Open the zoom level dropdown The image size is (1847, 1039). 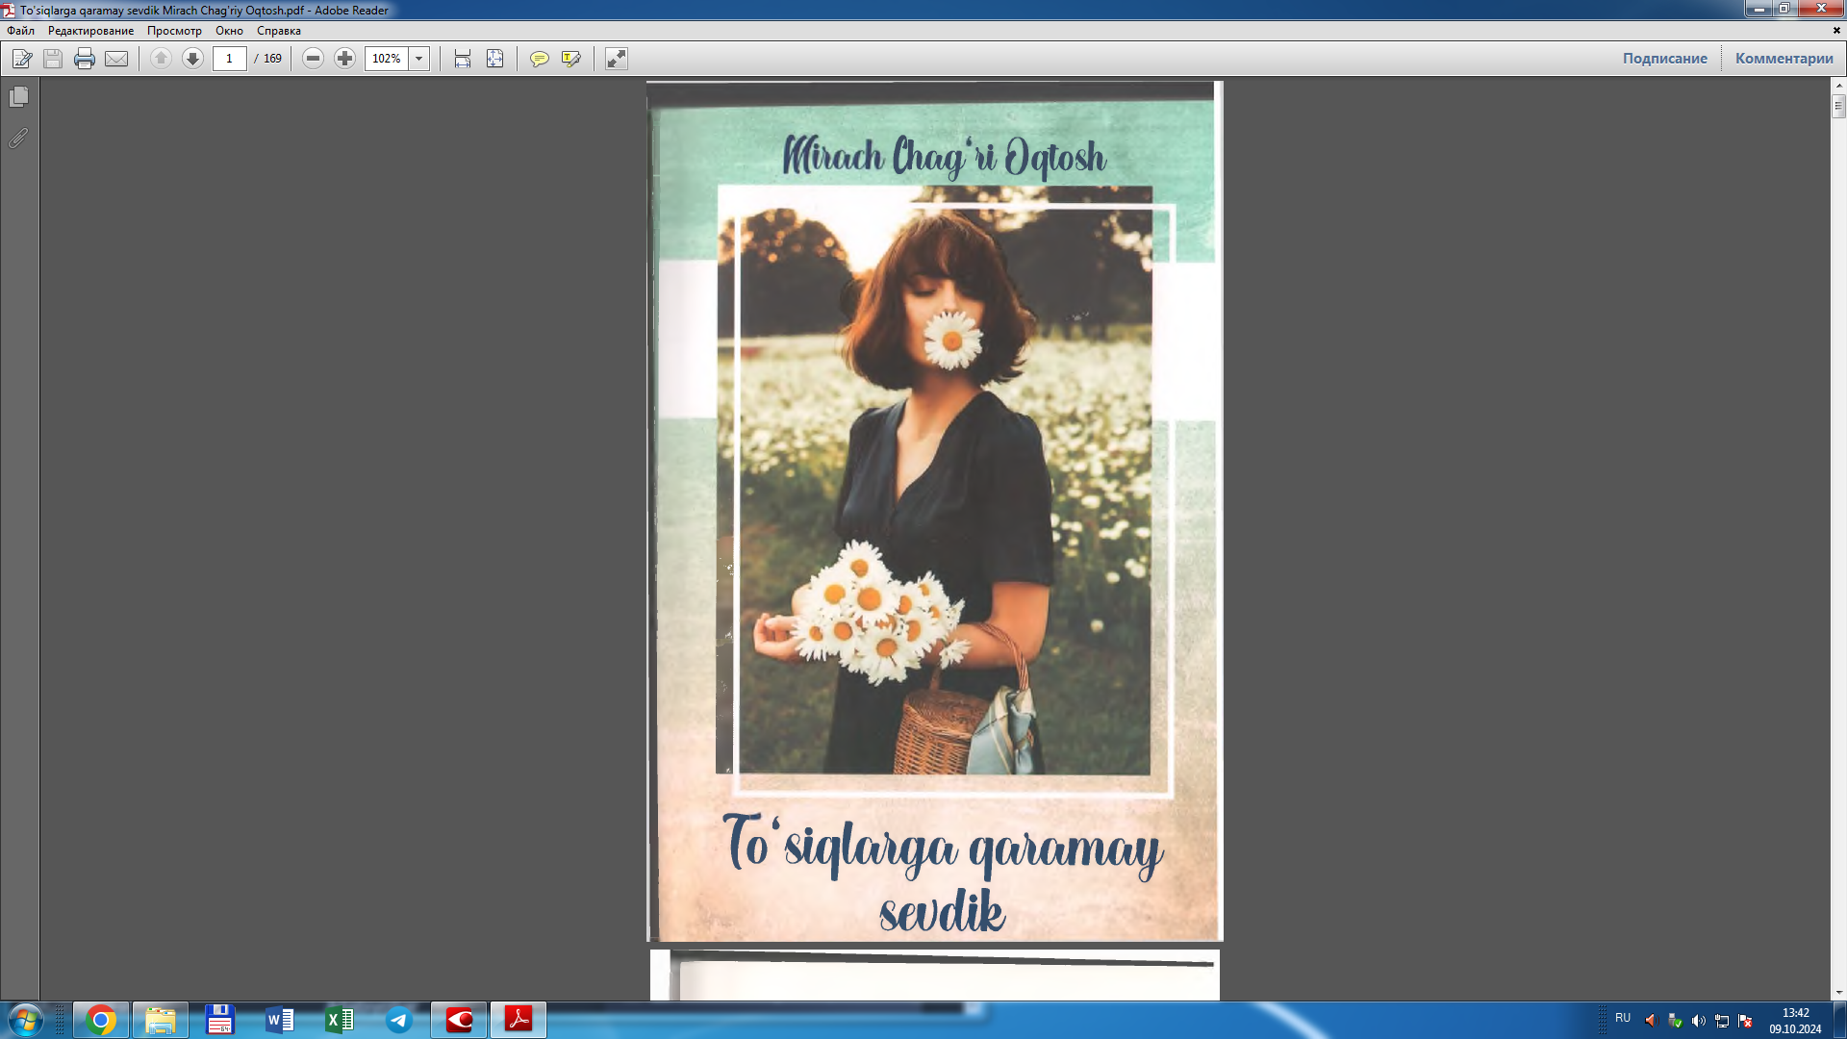coord(418,59)
